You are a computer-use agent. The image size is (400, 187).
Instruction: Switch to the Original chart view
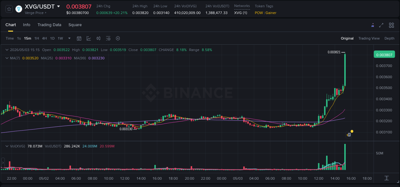click(347, 38)
